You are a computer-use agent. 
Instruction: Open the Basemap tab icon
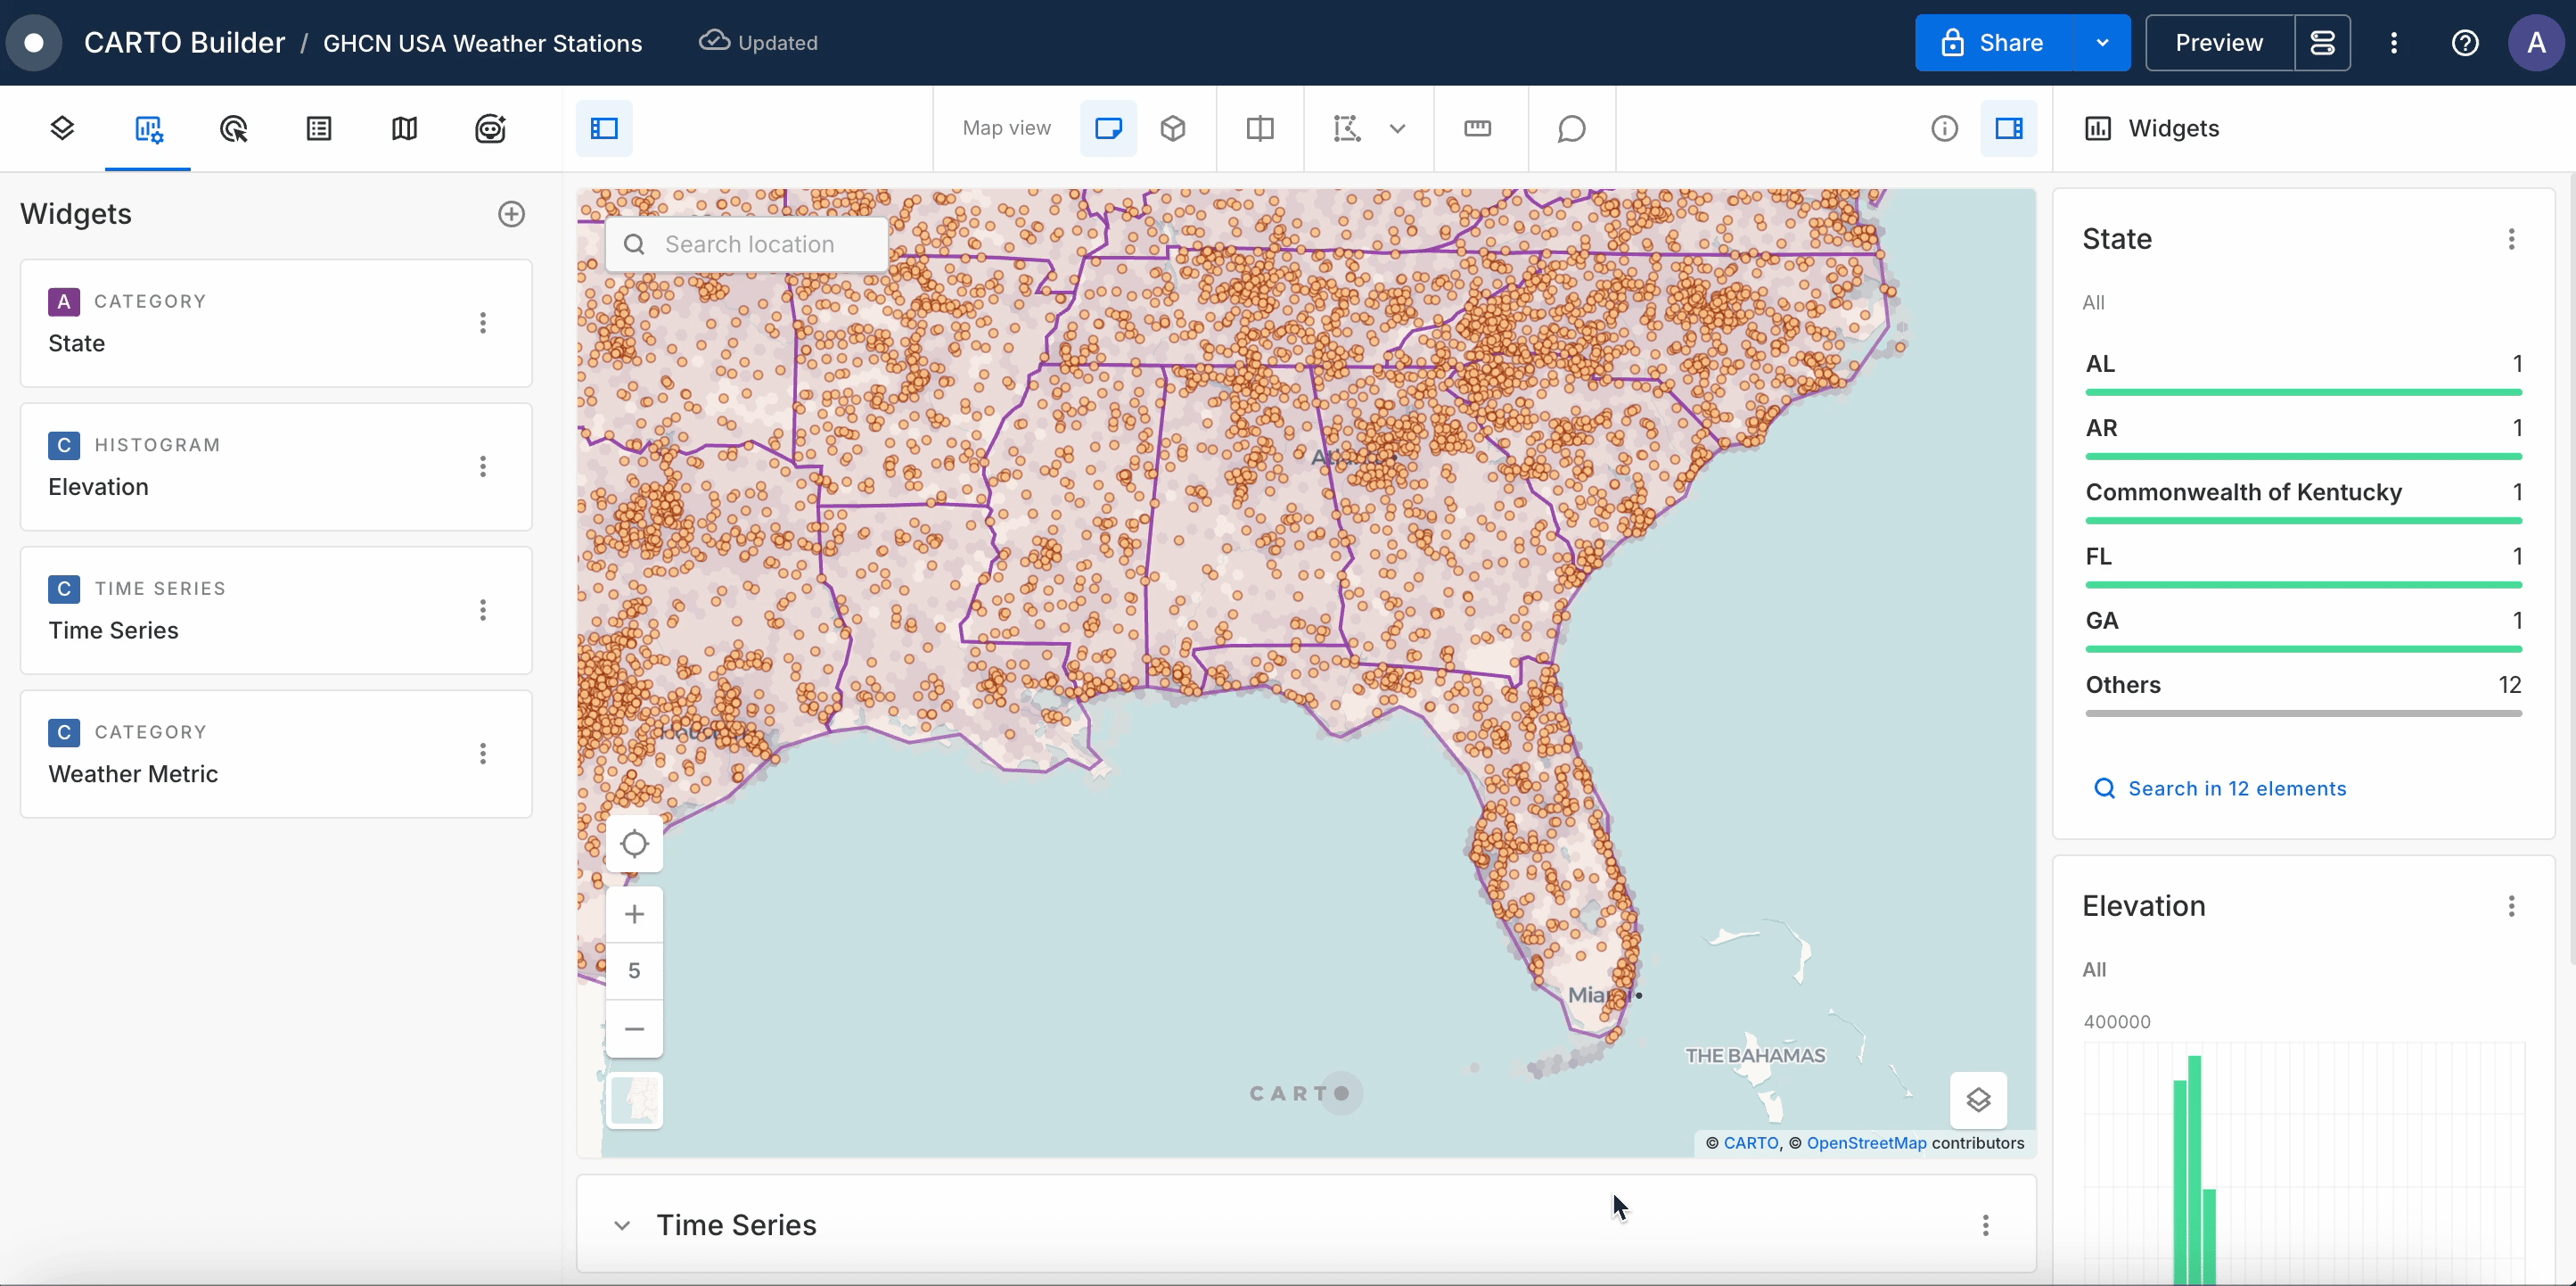point(404,128)
